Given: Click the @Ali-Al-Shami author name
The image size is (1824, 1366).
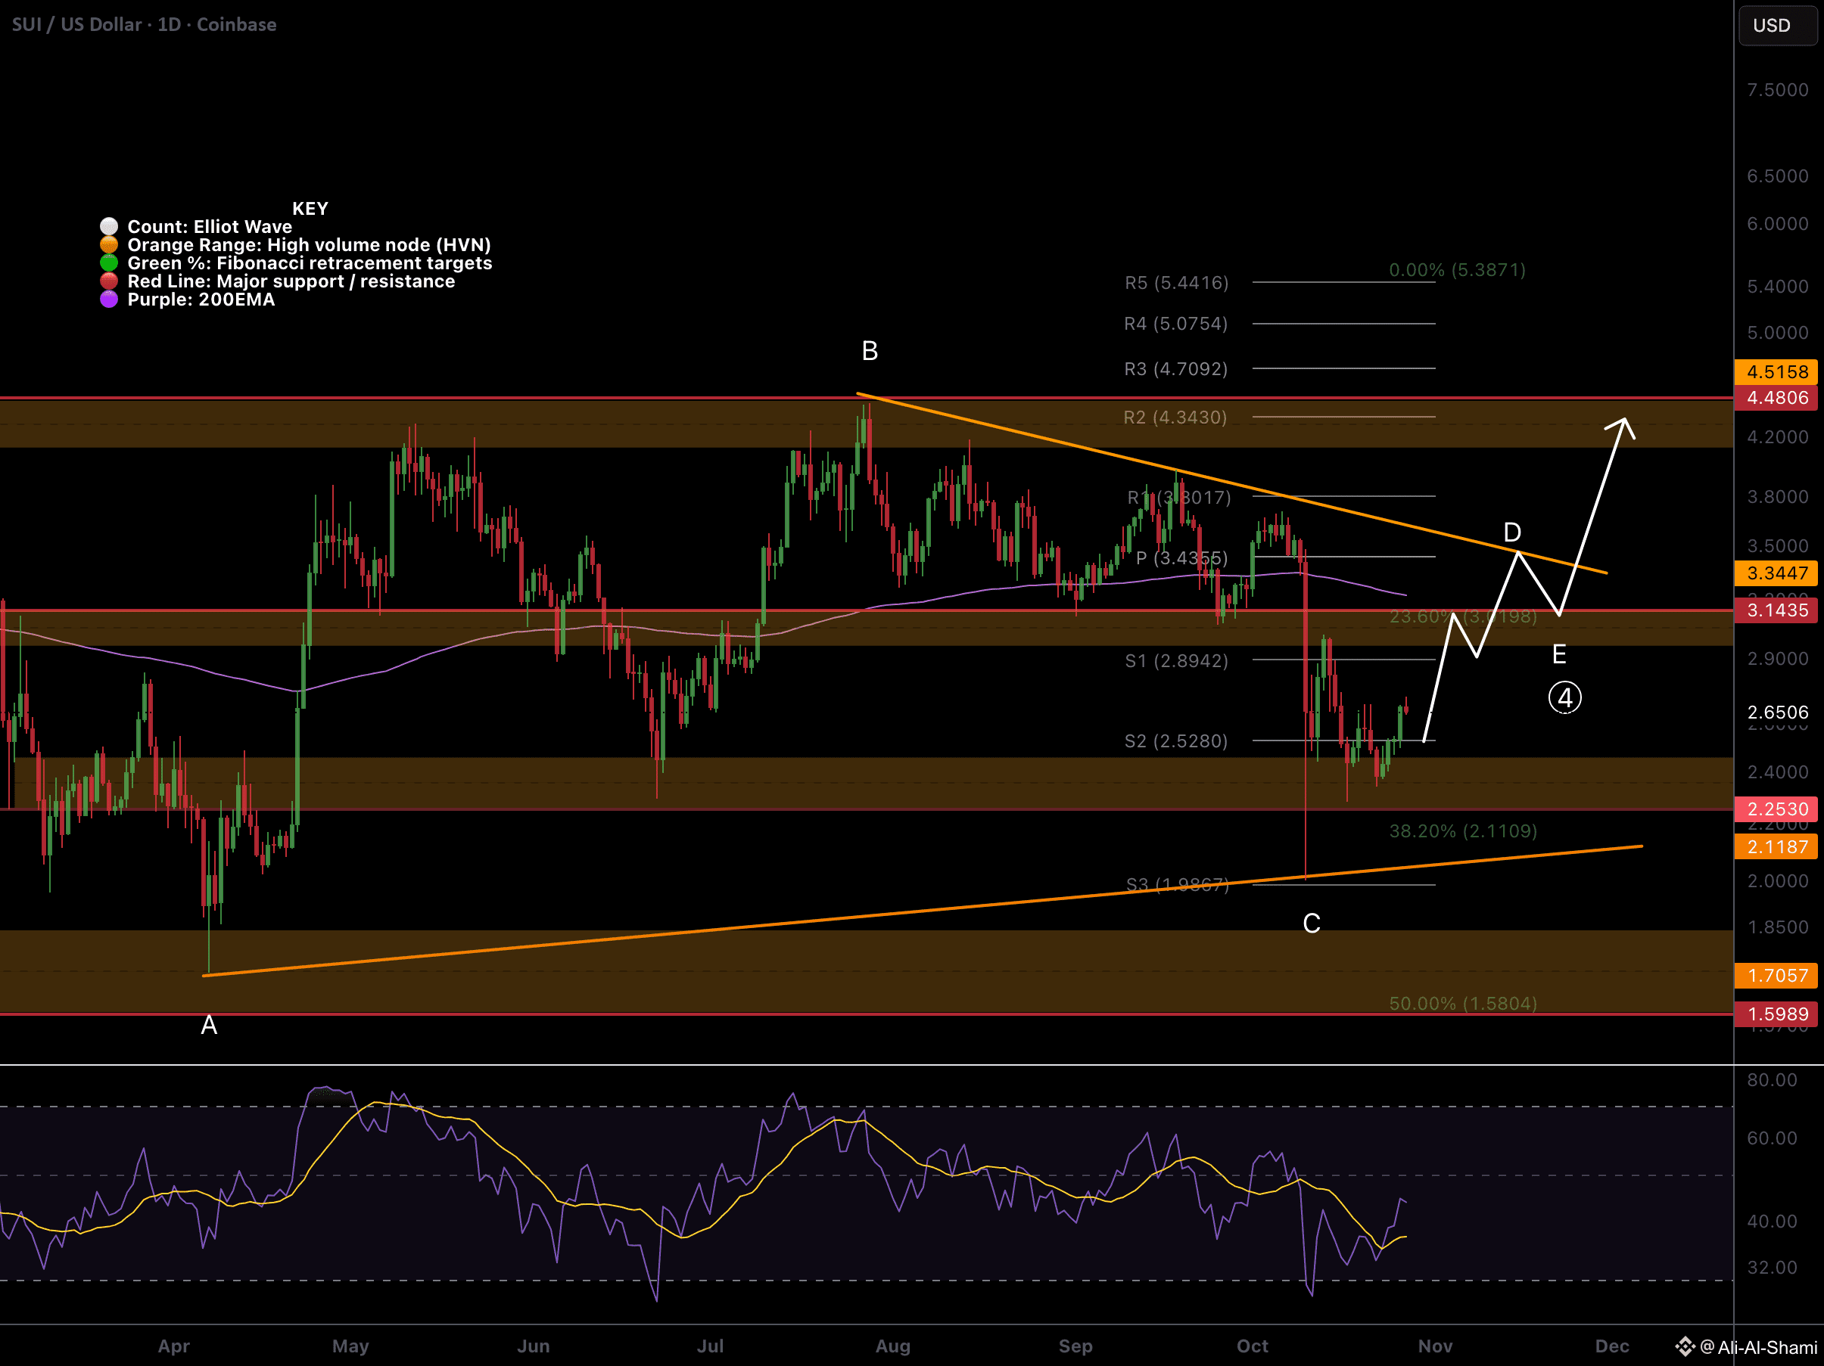Looking at the screenshot, I should coord(1758,1347).
